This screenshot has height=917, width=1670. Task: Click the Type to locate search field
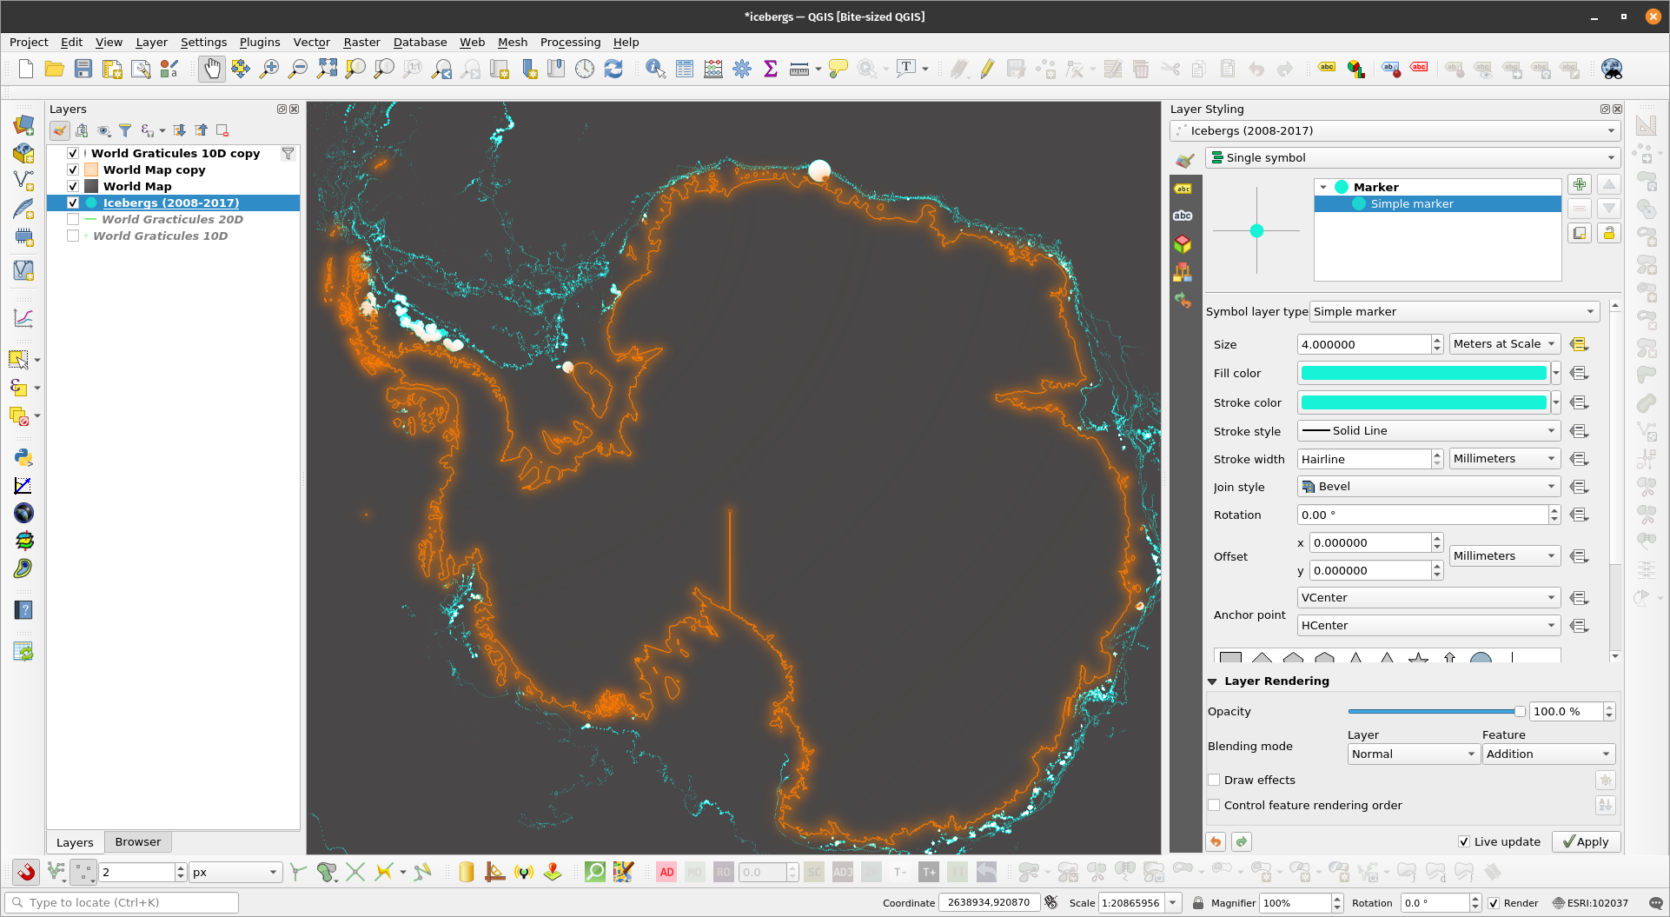pos(122,902)
